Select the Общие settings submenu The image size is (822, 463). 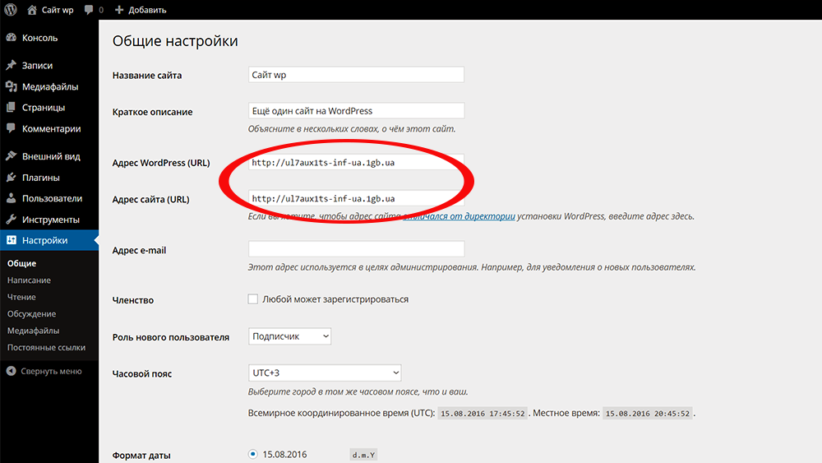click(21, 263)
